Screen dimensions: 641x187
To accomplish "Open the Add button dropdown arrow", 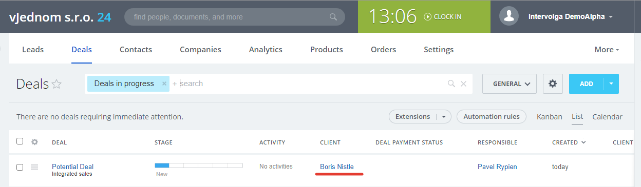I will pos(611,84).
